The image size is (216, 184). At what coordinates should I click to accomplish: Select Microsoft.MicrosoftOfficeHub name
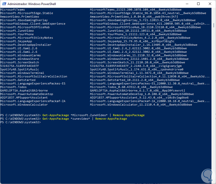tap(25, 27)
